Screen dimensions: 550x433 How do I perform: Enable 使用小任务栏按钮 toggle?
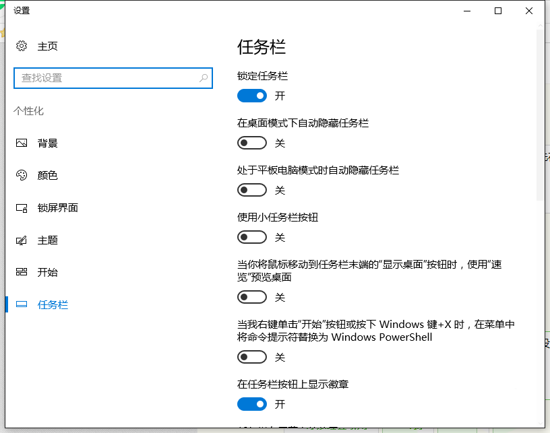(x=252, y=237)
